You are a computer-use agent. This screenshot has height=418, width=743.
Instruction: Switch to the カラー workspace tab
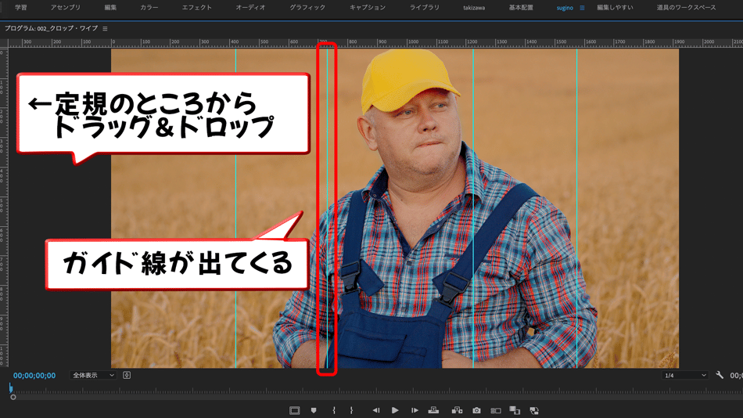(x=149, y=8)
